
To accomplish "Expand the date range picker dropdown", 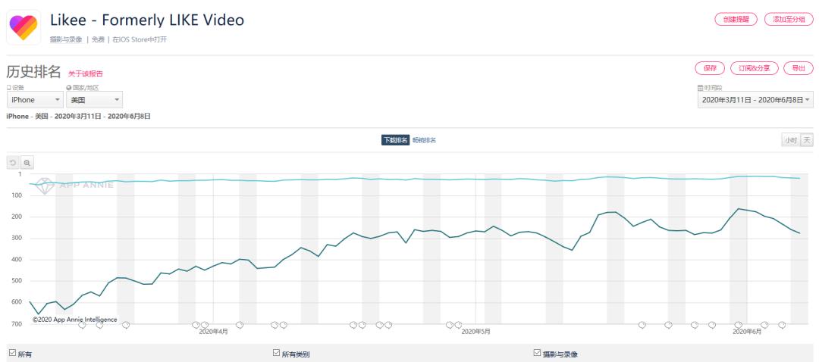I will pos(755,99).
